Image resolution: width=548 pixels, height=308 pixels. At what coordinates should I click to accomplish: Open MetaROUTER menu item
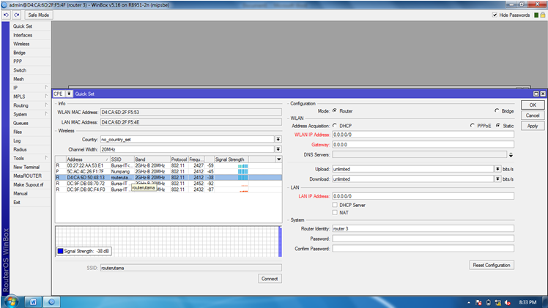[x=27, y=176]
